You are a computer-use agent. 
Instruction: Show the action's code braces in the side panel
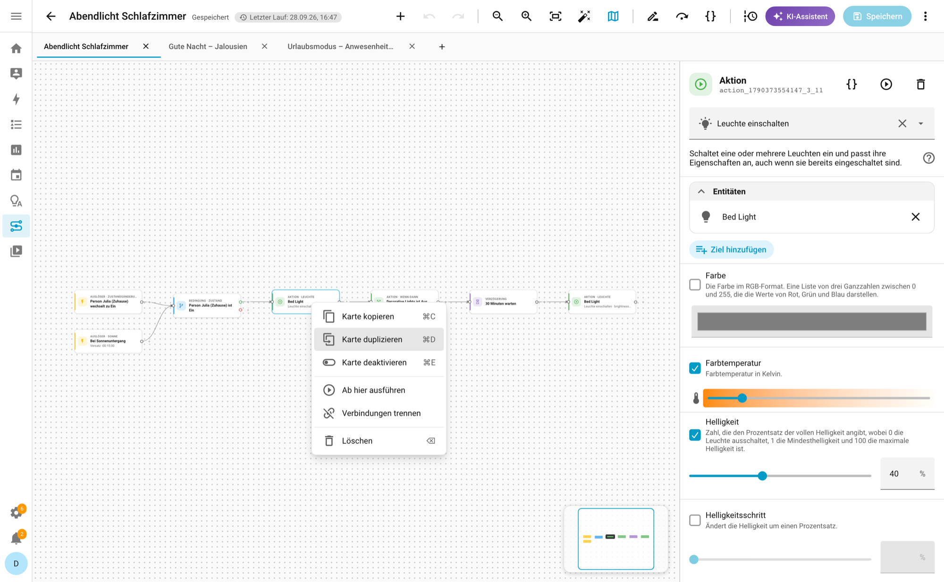pos(851,84)
